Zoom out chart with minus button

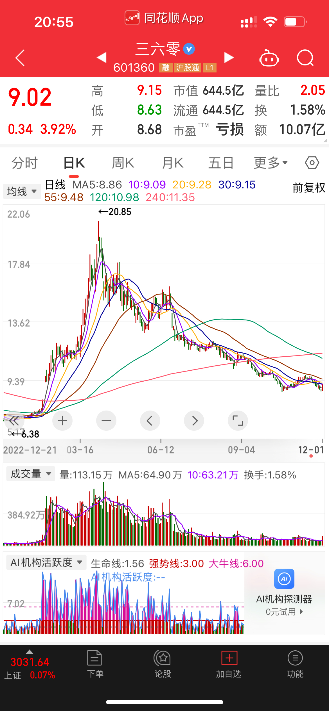pyautogui.click(x=106, y=421)
